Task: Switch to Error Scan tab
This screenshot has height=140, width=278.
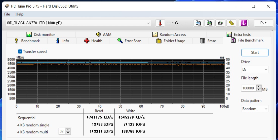Action: click(x=129, y=41)
